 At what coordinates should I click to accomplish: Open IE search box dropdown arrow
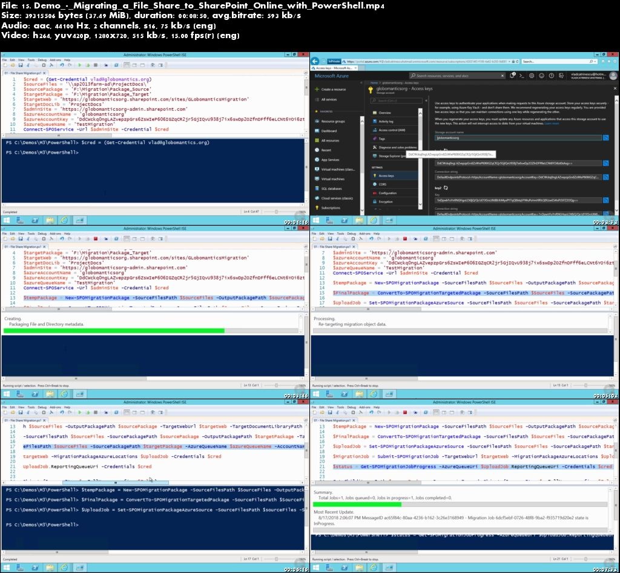596,61
